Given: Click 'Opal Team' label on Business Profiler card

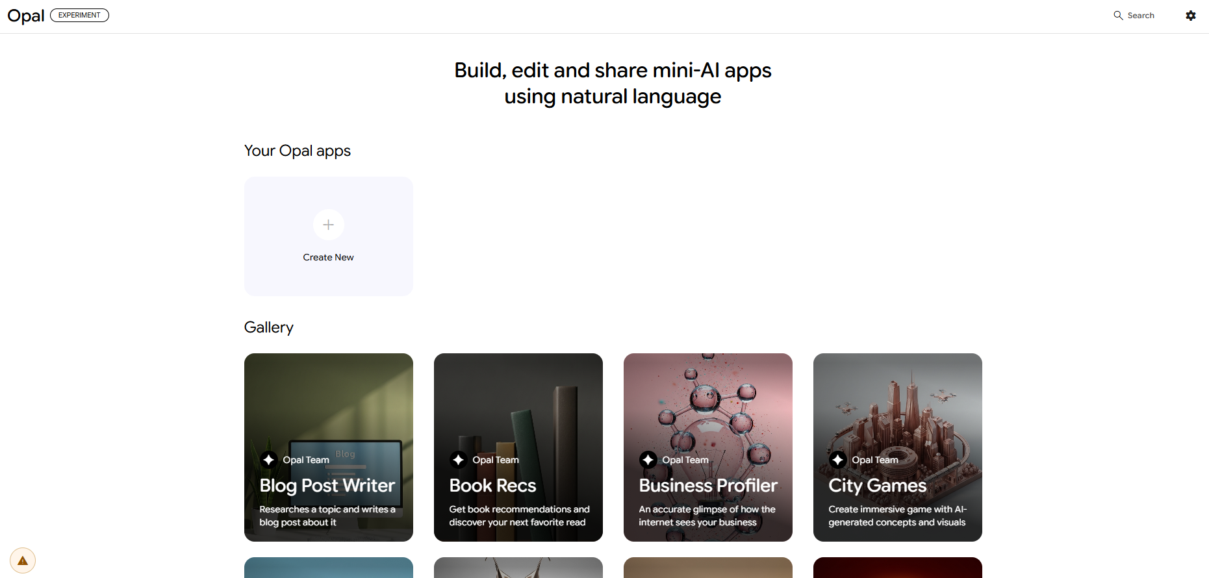Looking at the screenshot, I should (685, 460).
